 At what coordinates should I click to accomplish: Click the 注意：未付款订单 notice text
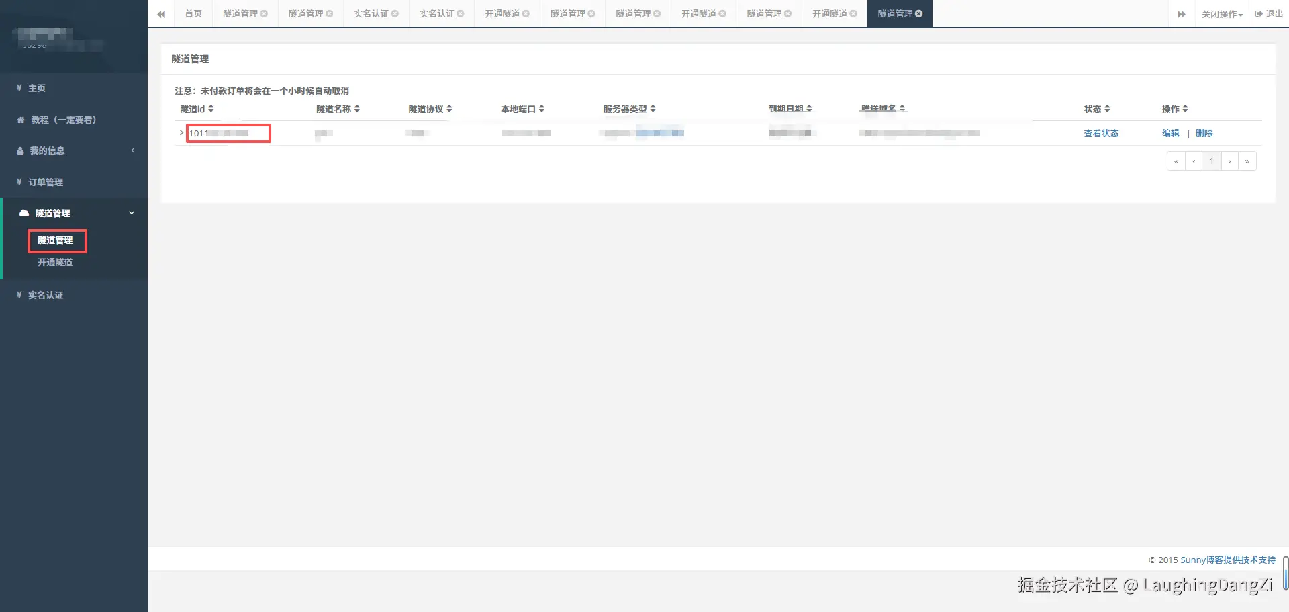click(262, 91)
